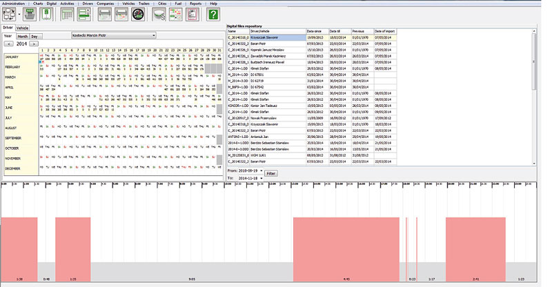Click the speedometer gauge toolbar icon

click(137, 14)
